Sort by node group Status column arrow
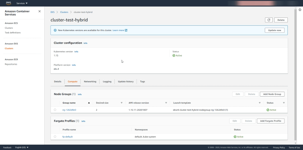Image resolution: width=303 pixels, height=150 pixels. (x=284, y=103)
